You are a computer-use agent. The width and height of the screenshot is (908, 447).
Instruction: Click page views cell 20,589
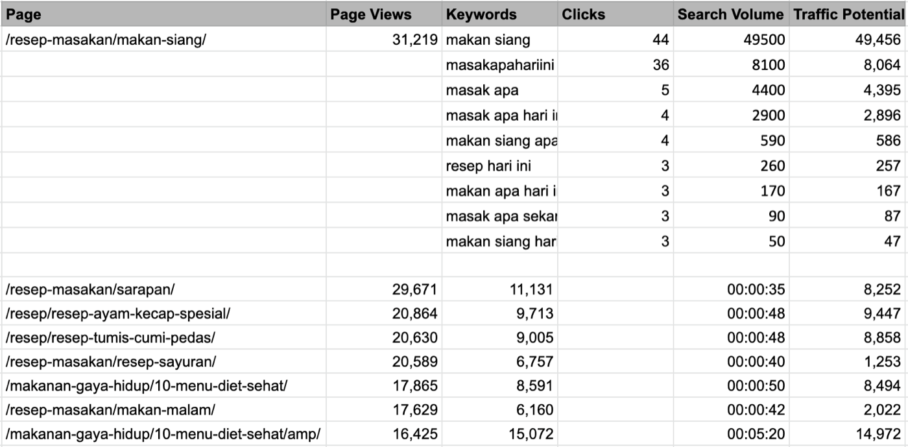[x=384, y=361]
